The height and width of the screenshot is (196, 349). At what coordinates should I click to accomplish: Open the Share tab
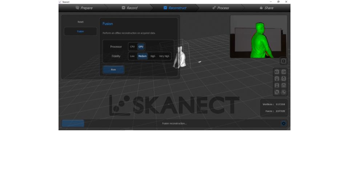tap(266, 8)
